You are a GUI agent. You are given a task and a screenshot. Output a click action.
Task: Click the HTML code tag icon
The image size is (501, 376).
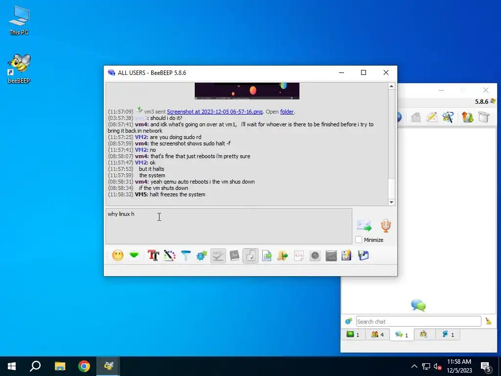pos(299,256)
